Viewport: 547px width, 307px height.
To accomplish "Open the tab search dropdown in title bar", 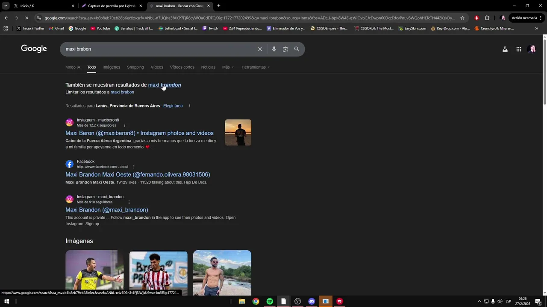I will coord(6,6).
